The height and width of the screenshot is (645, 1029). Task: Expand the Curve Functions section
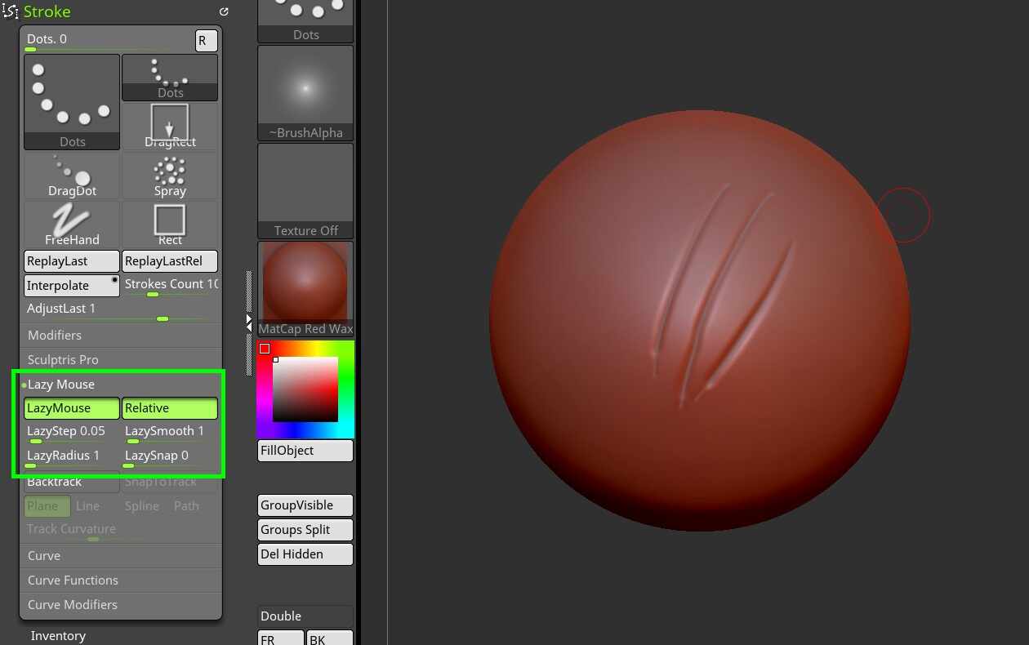click(73, 580)
